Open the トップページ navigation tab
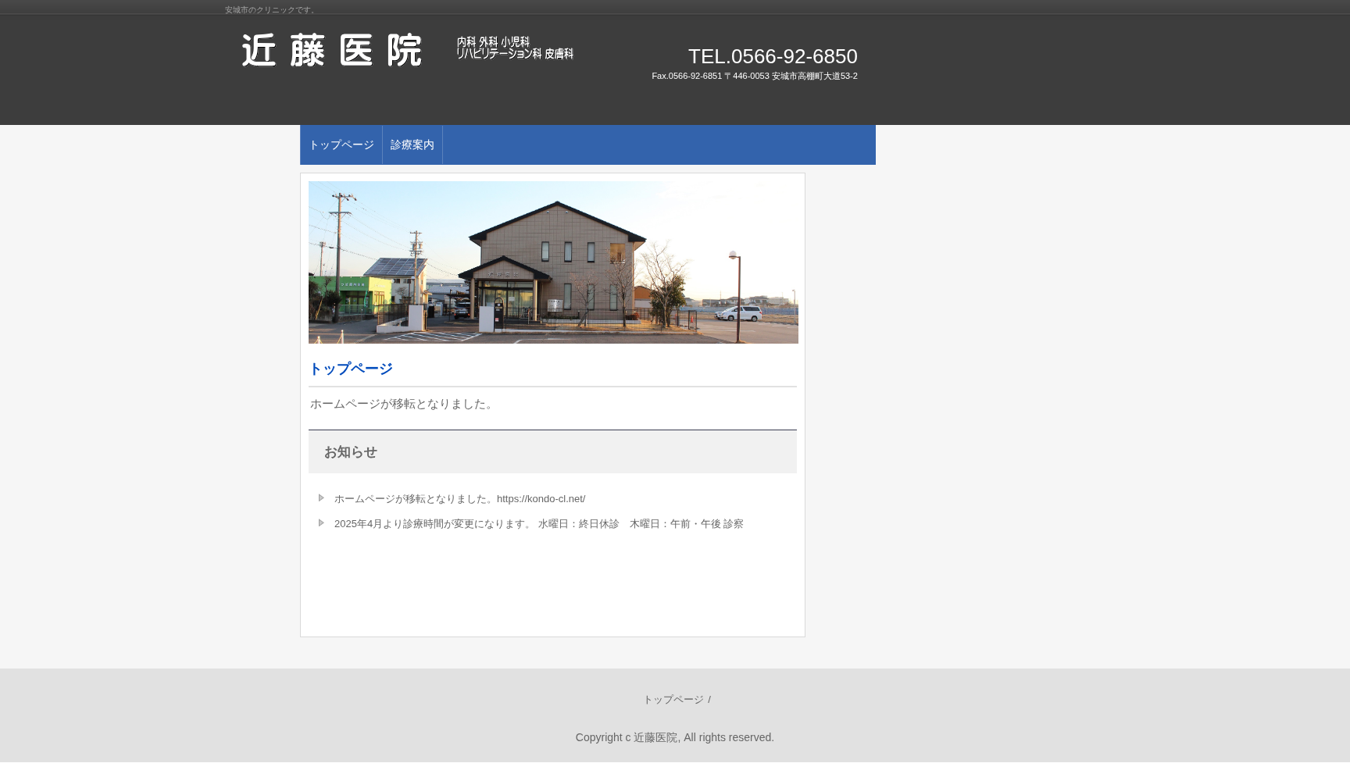The width and height of the screenshot is (1350, 781). pos(341,144)
